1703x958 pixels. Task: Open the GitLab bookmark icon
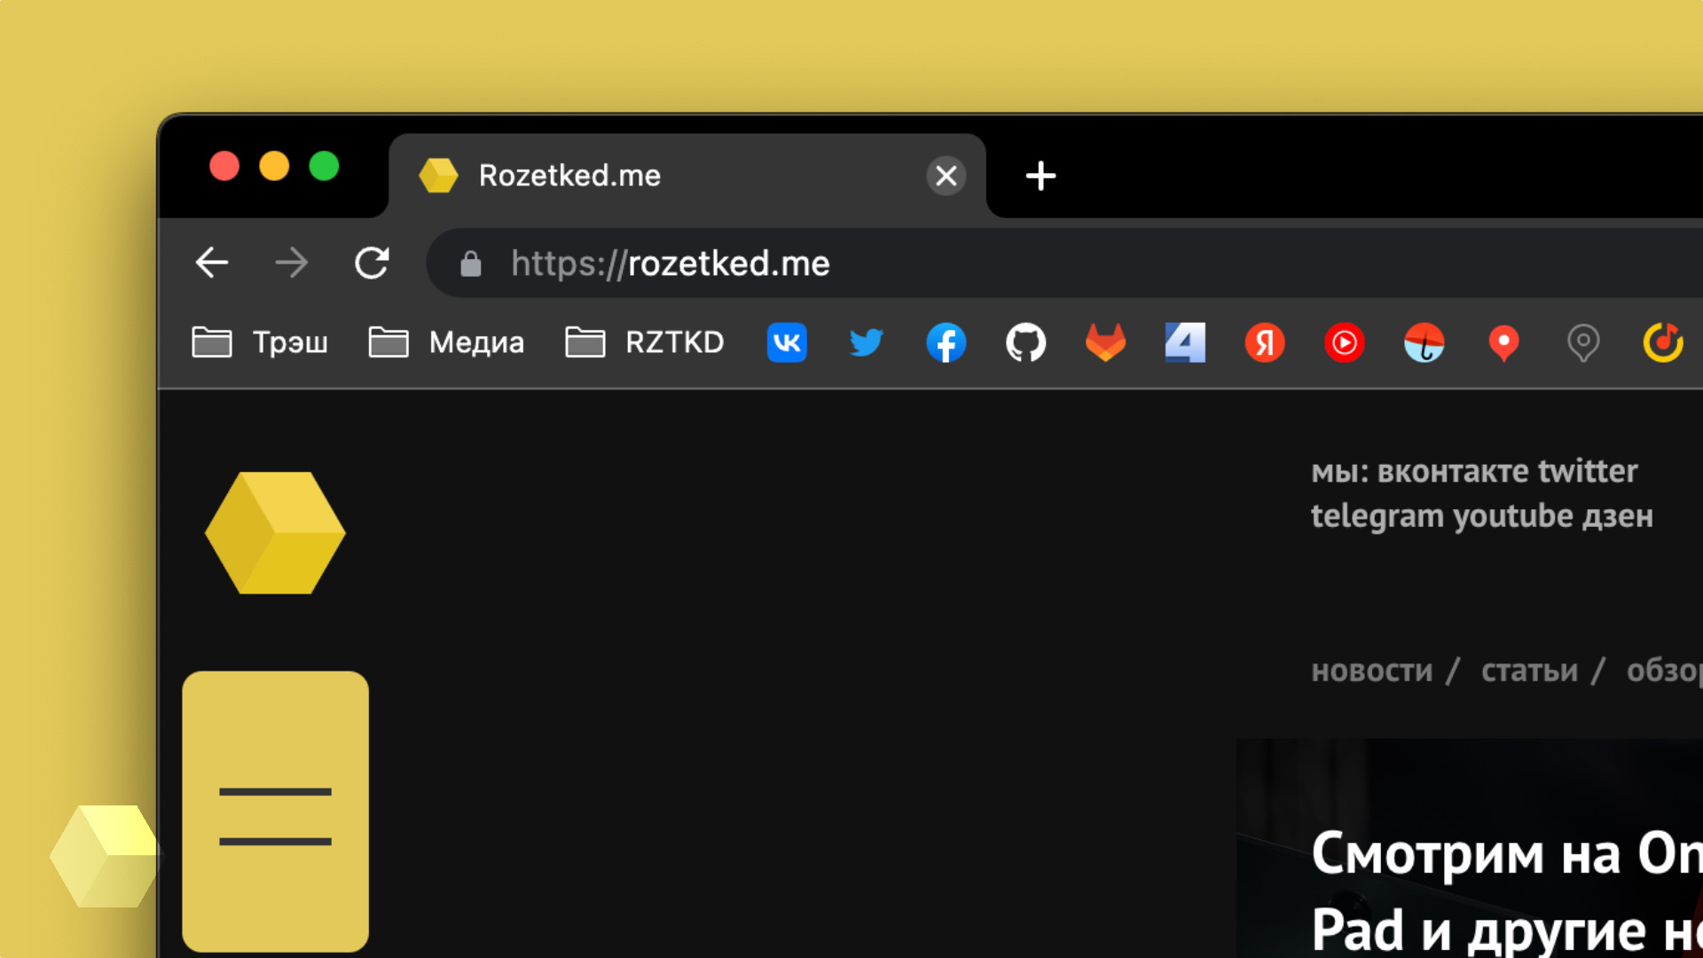[x=1105, y=342]
